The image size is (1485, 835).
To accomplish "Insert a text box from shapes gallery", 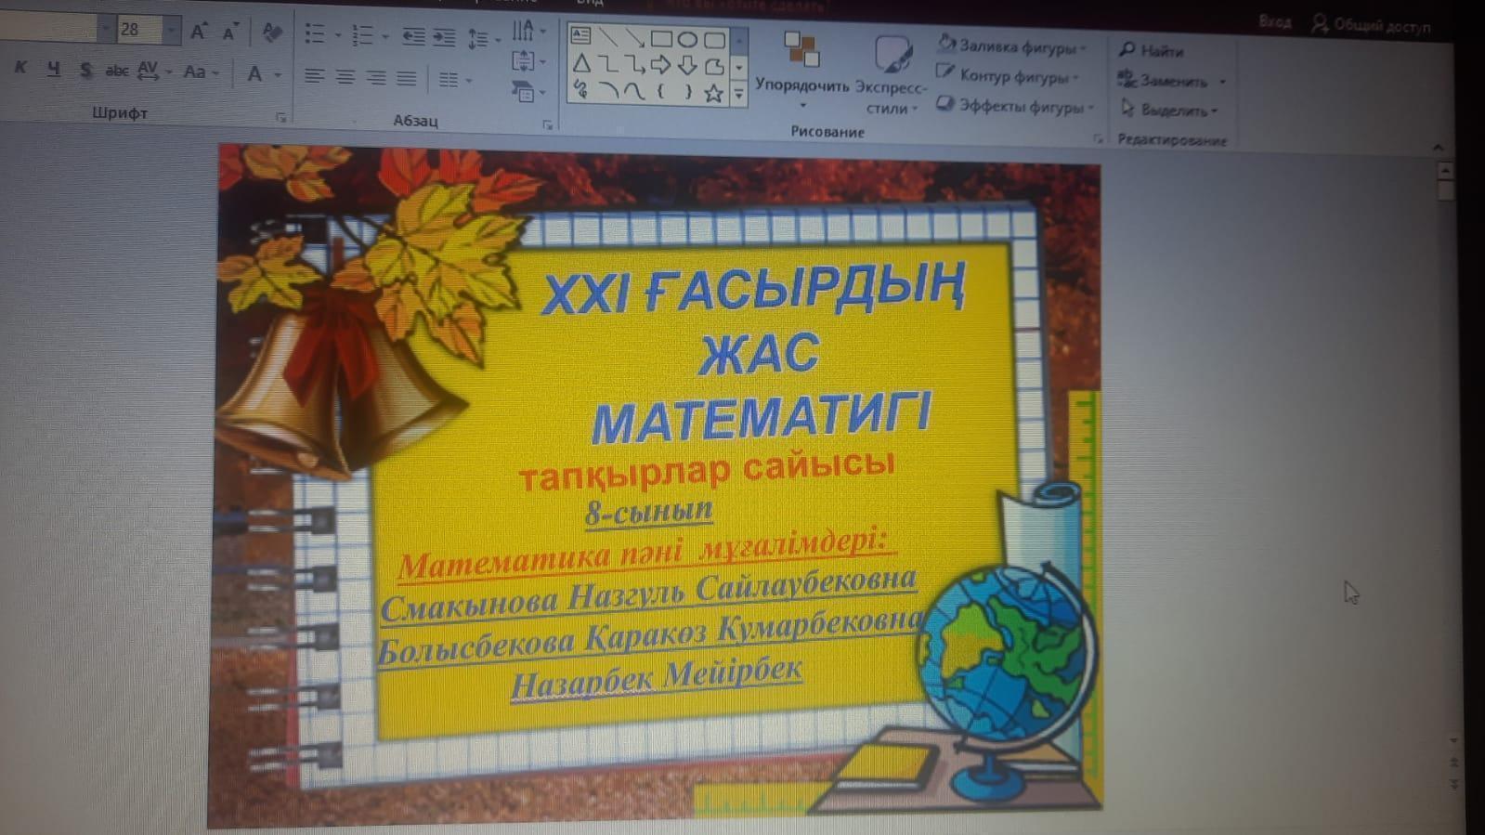I will pos(580,36).
